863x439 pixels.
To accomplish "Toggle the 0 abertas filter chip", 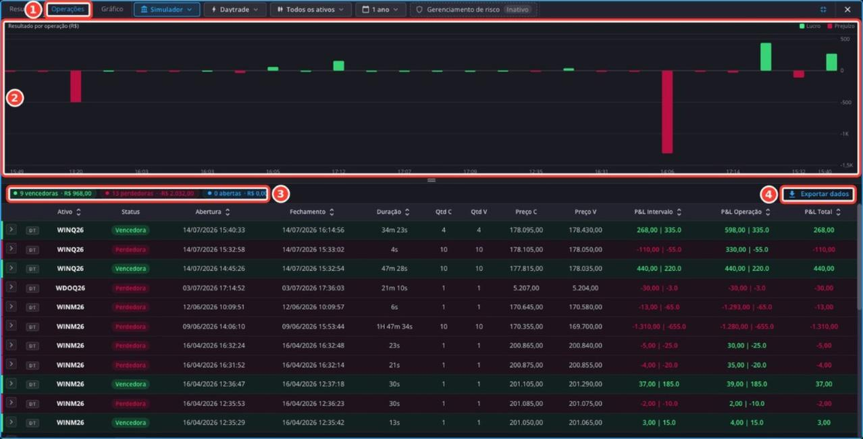I will tap(236, 194).
